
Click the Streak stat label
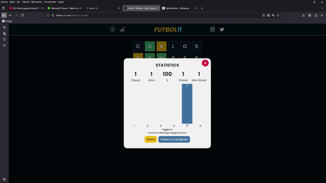point(183,80)
